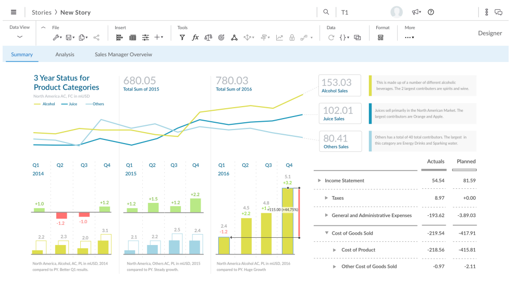Select the 80.41 Others Sales card
This screenshot has width=518, height=296.
click(x=340, y=141)
